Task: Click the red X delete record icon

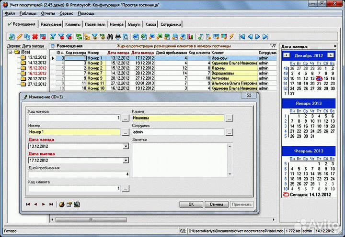Action: click(35, 37)
